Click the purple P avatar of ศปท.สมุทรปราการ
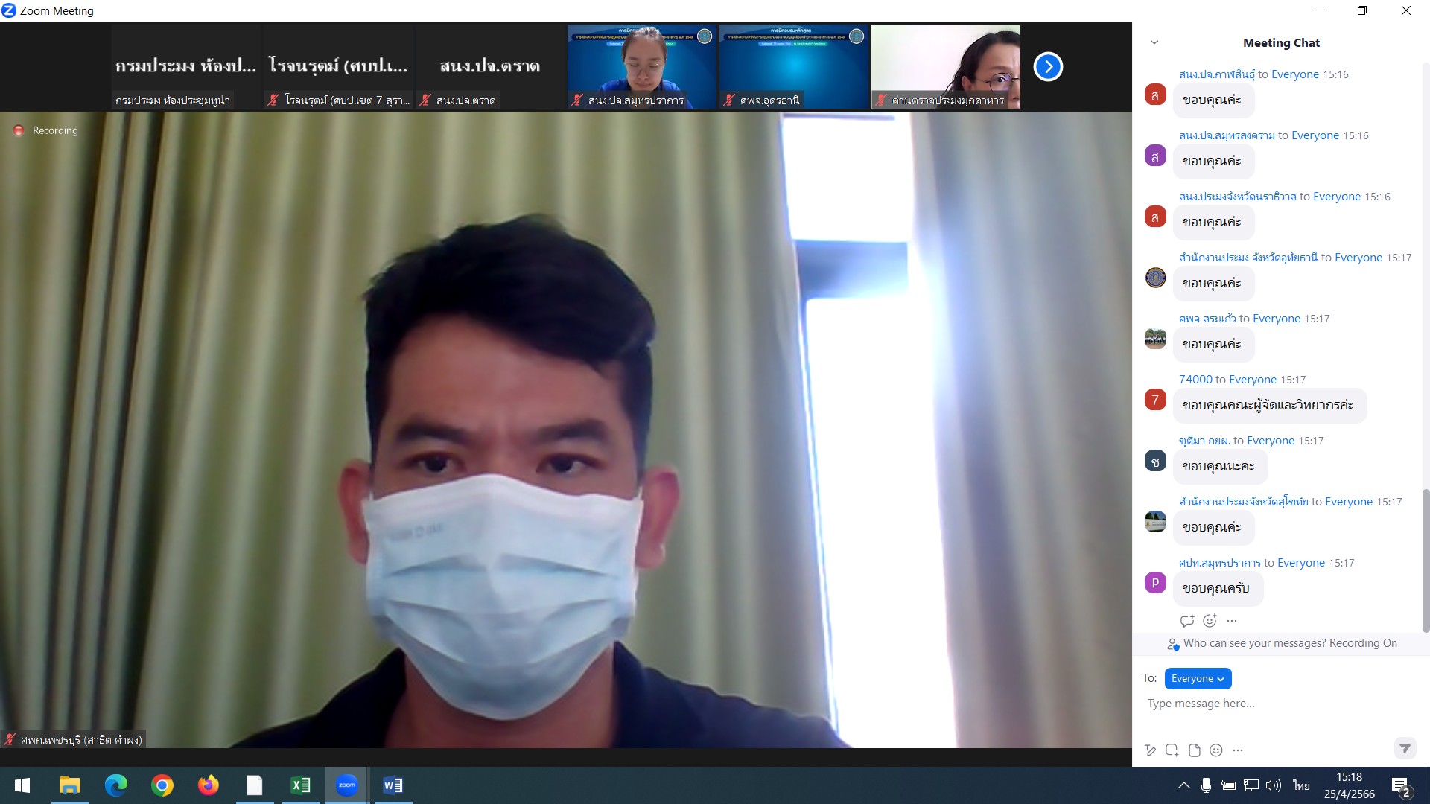The width and height of the screenshot is (1430, 804). pyautogui.click(x=1155, y=583)
